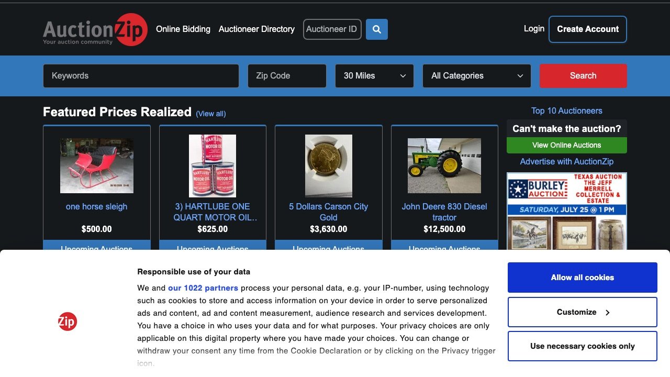Open the one horse sleigh photo
The width and height of the screenshot is (670, 377).
click(97, 165)
